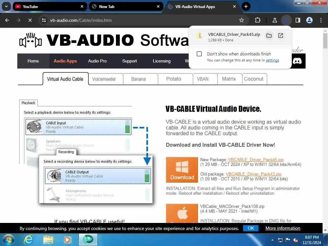Launch Internet Explorer from taskbar

coord(29,240)
